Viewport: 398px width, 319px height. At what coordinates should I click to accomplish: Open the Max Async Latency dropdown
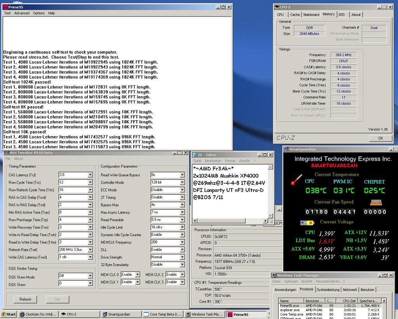[182, 212]
